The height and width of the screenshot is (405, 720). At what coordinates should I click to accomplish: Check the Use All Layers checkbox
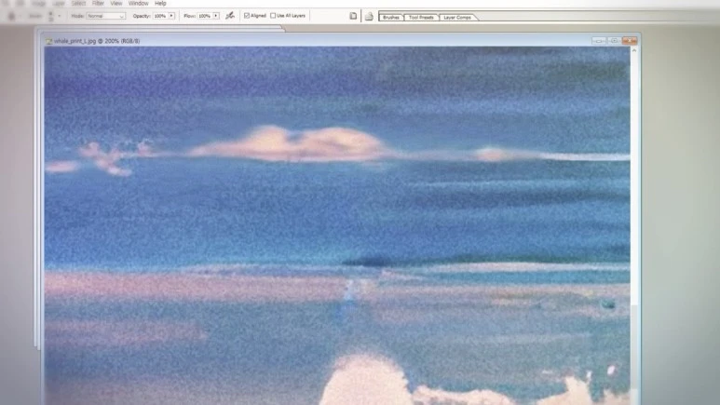(x=273, y=16)
